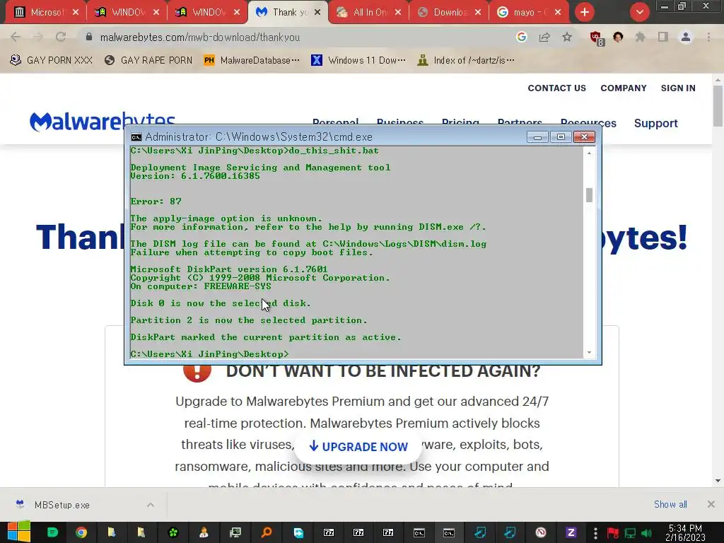Open the Chrome three-dot menu

(708, 37)
